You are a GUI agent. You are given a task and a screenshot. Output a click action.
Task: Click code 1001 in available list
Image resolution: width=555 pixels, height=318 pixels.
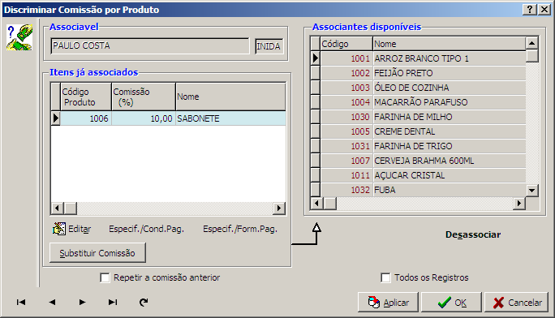346,58
